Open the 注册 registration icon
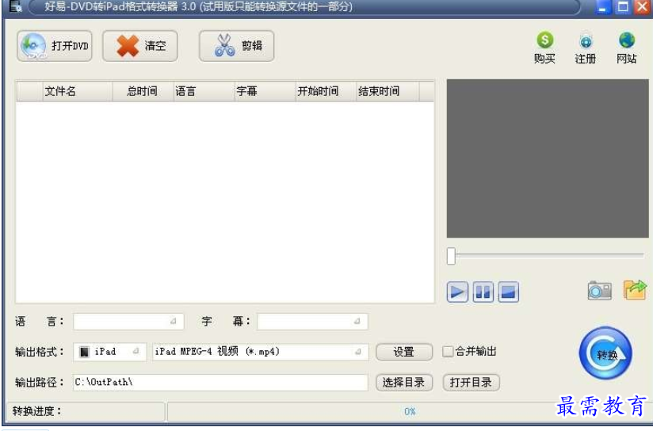This screenshot has width=653, height=431. click(x=585, y=48)
